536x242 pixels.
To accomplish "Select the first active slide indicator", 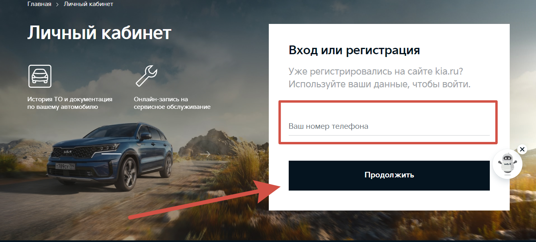I will (112, 154).
